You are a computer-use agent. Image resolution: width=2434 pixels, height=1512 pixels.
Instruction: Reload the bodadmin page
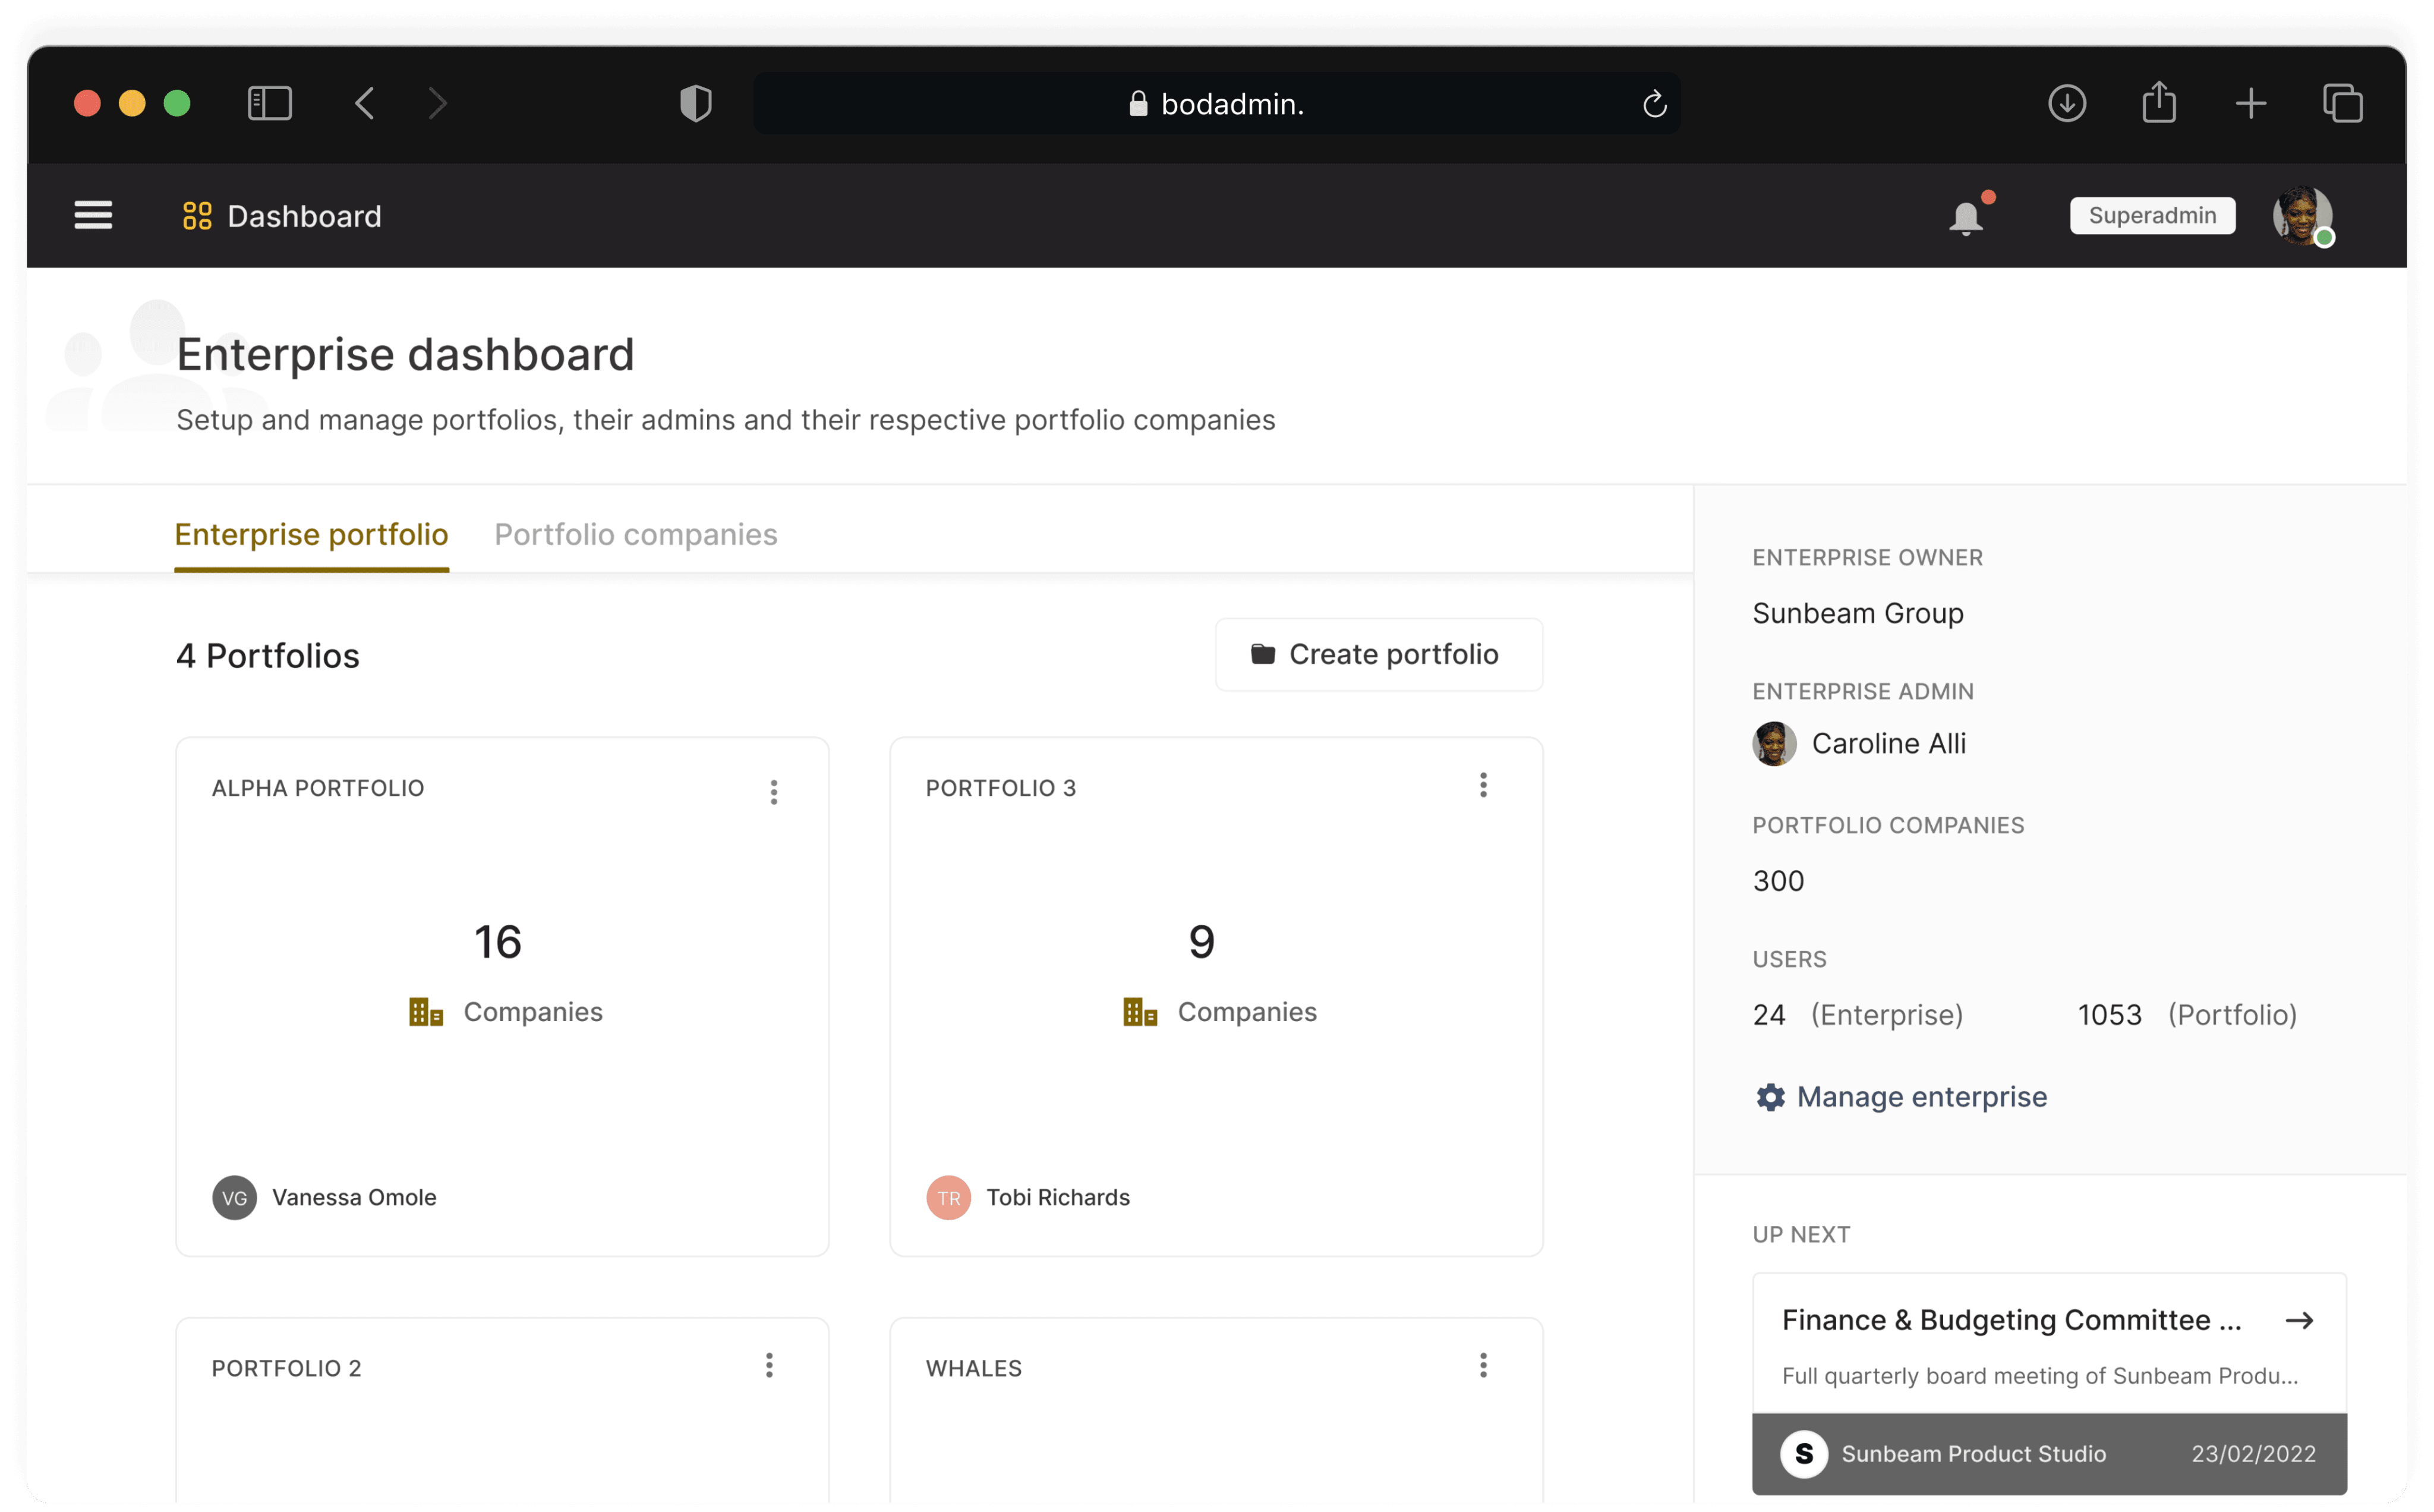(x=1654, y=103)
